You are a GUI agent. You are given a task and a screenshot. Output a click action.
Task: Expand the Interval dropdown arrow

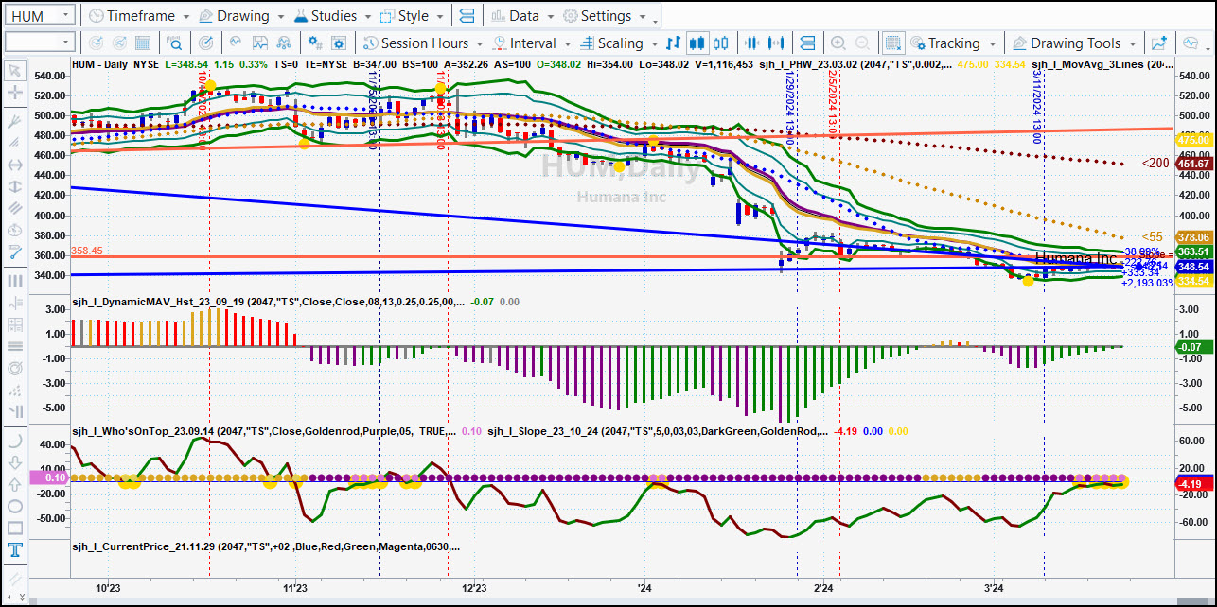(x=567, y=43)
